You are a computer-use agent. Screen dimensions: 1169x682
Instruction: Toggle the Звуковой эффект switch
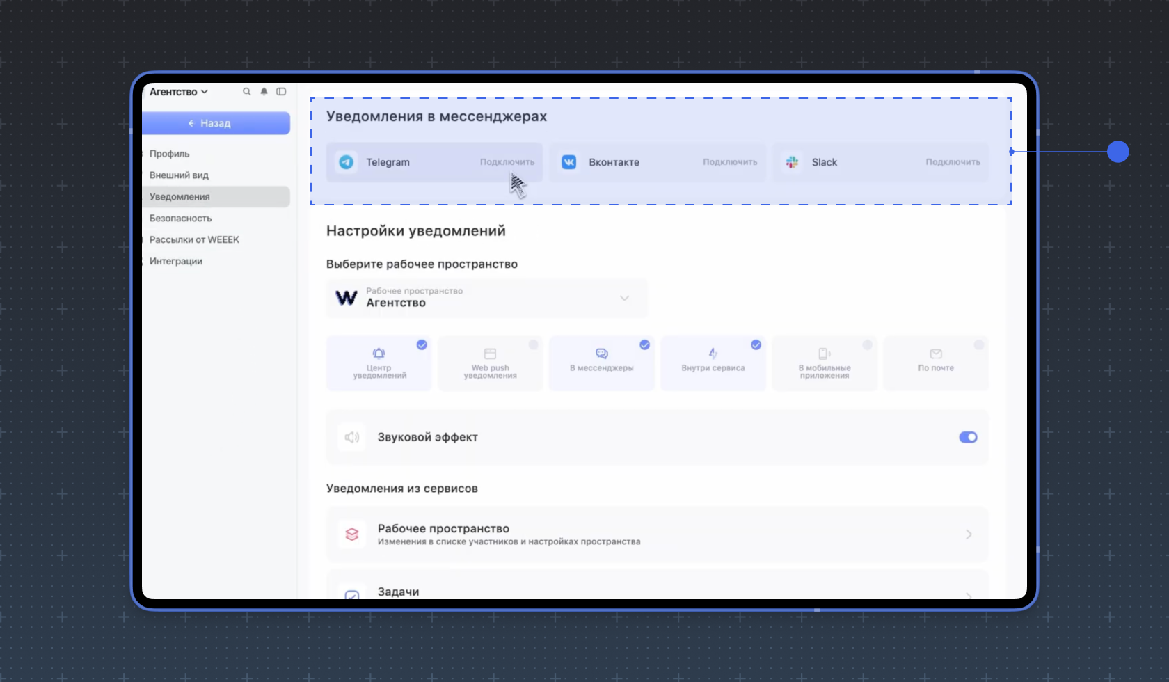pyautogui.click(x=968, y=437)
